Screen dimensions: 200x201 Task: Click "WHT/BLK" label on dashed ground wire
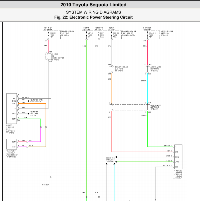click(x=45, y=185)
